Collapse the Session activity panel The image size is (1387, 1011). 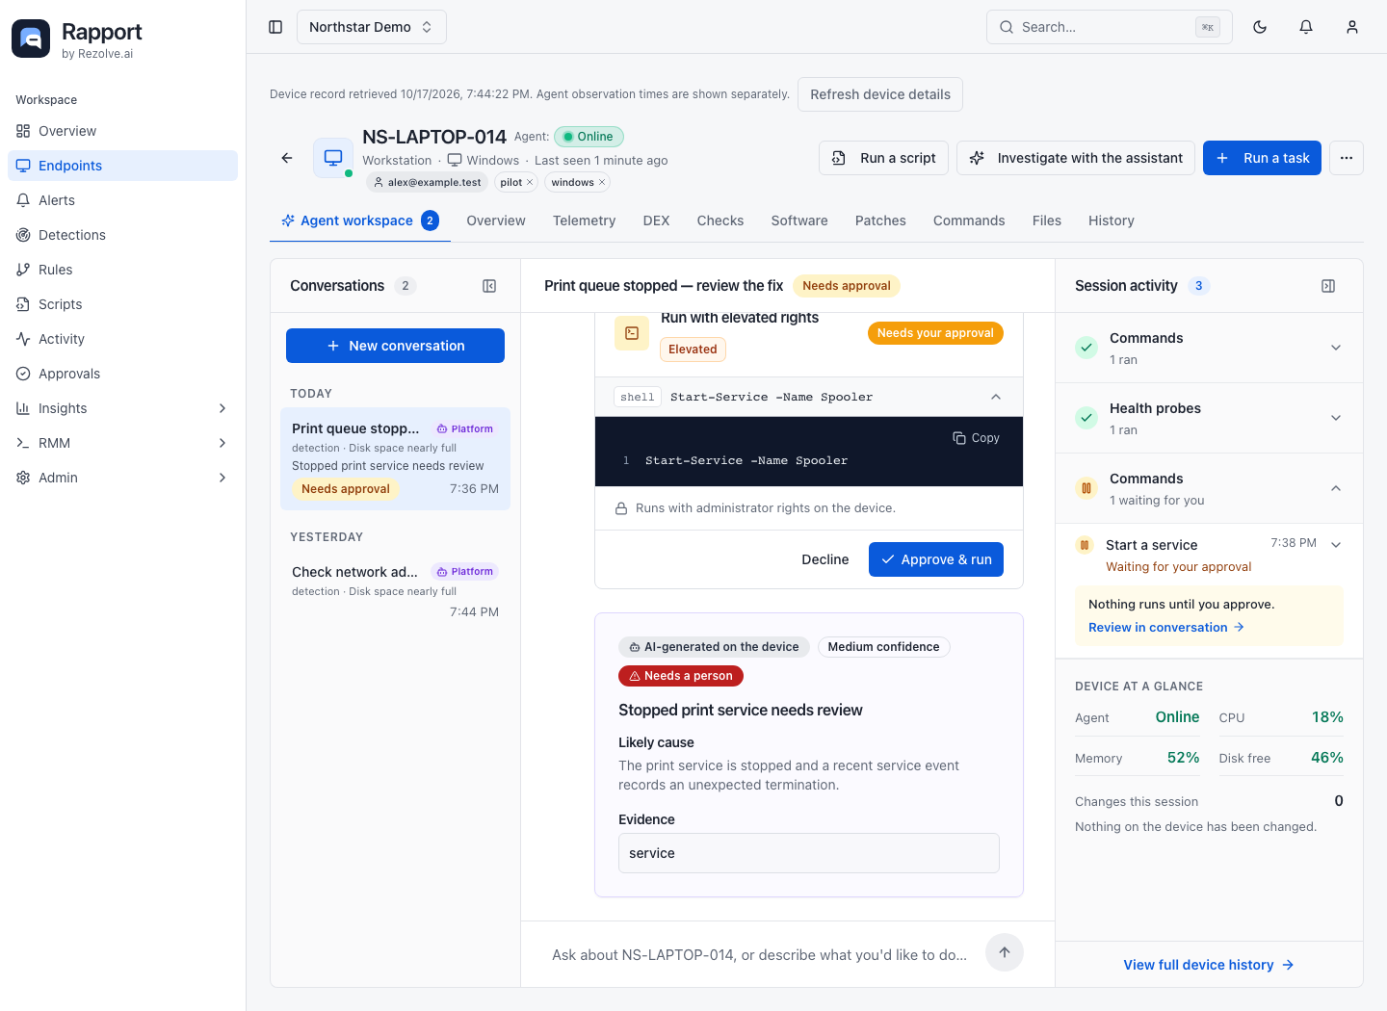(1328, 286)
